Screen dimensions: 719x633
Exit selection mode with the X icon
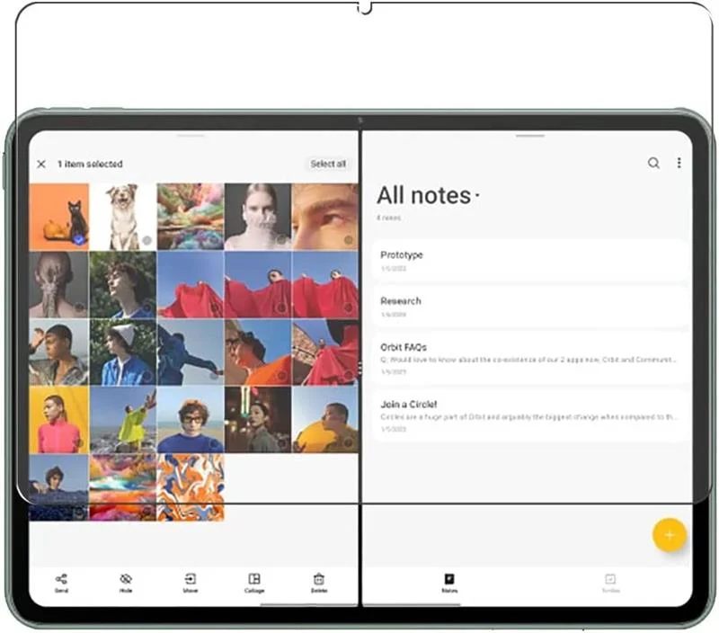tap(41, 164)
